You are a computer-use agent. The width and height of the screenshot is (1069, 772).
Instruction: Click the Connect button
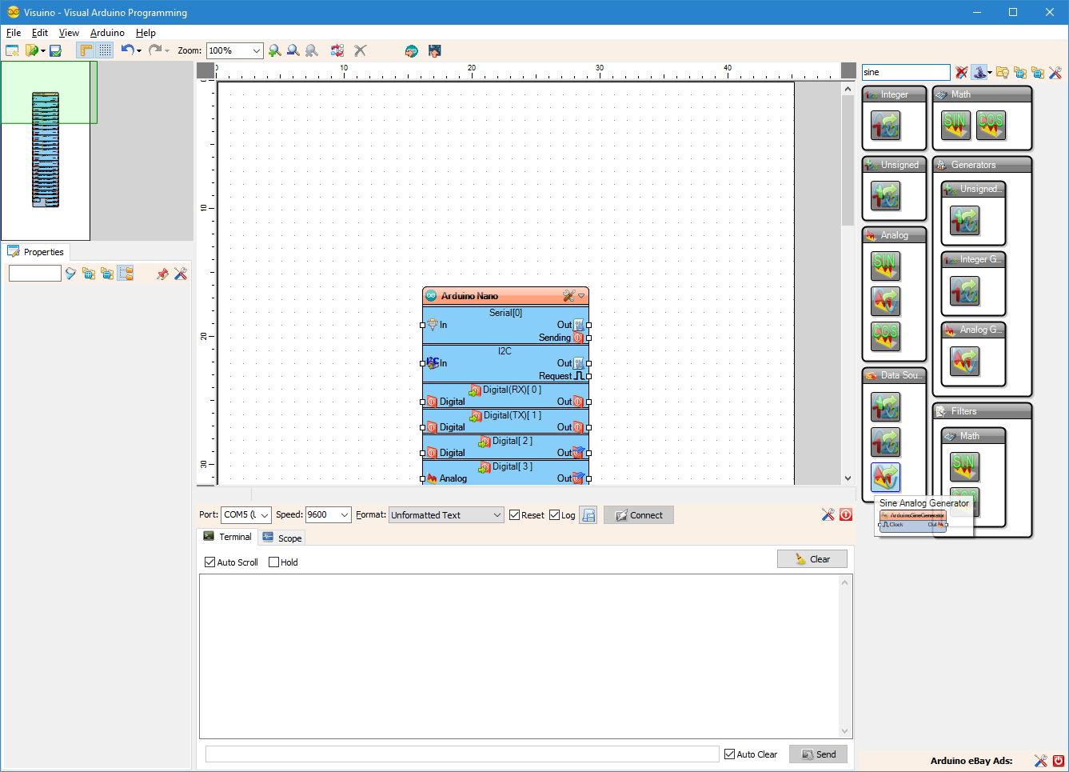pos(639,515)
